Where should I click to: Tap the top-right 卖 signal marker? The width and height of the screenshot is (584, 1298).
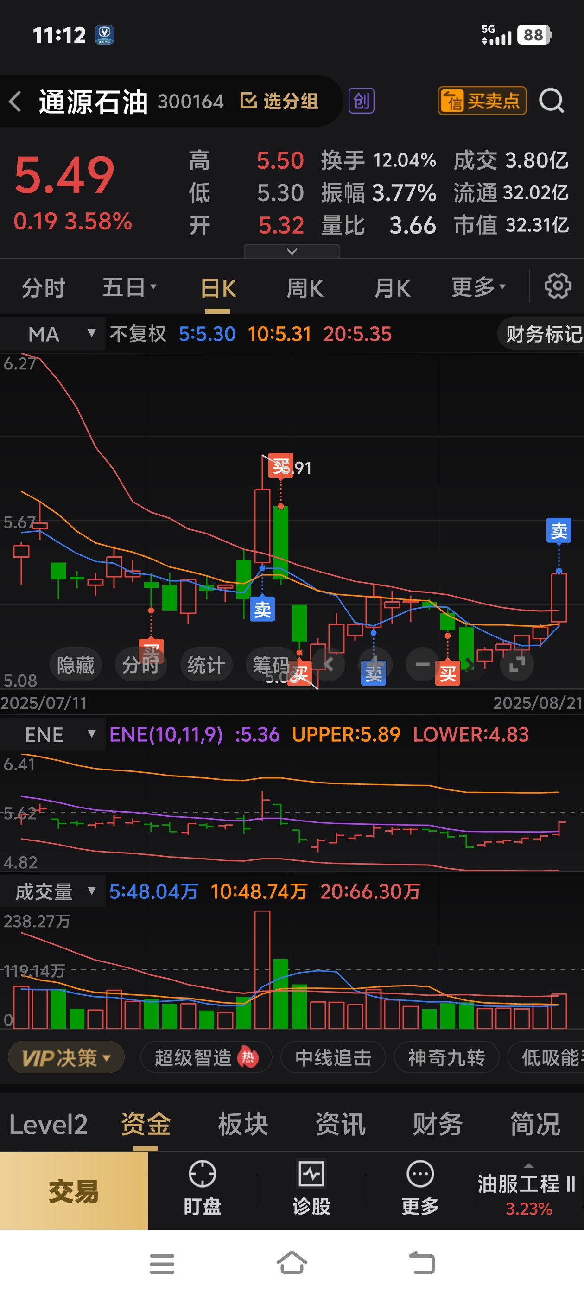click(x=559, y=530)
